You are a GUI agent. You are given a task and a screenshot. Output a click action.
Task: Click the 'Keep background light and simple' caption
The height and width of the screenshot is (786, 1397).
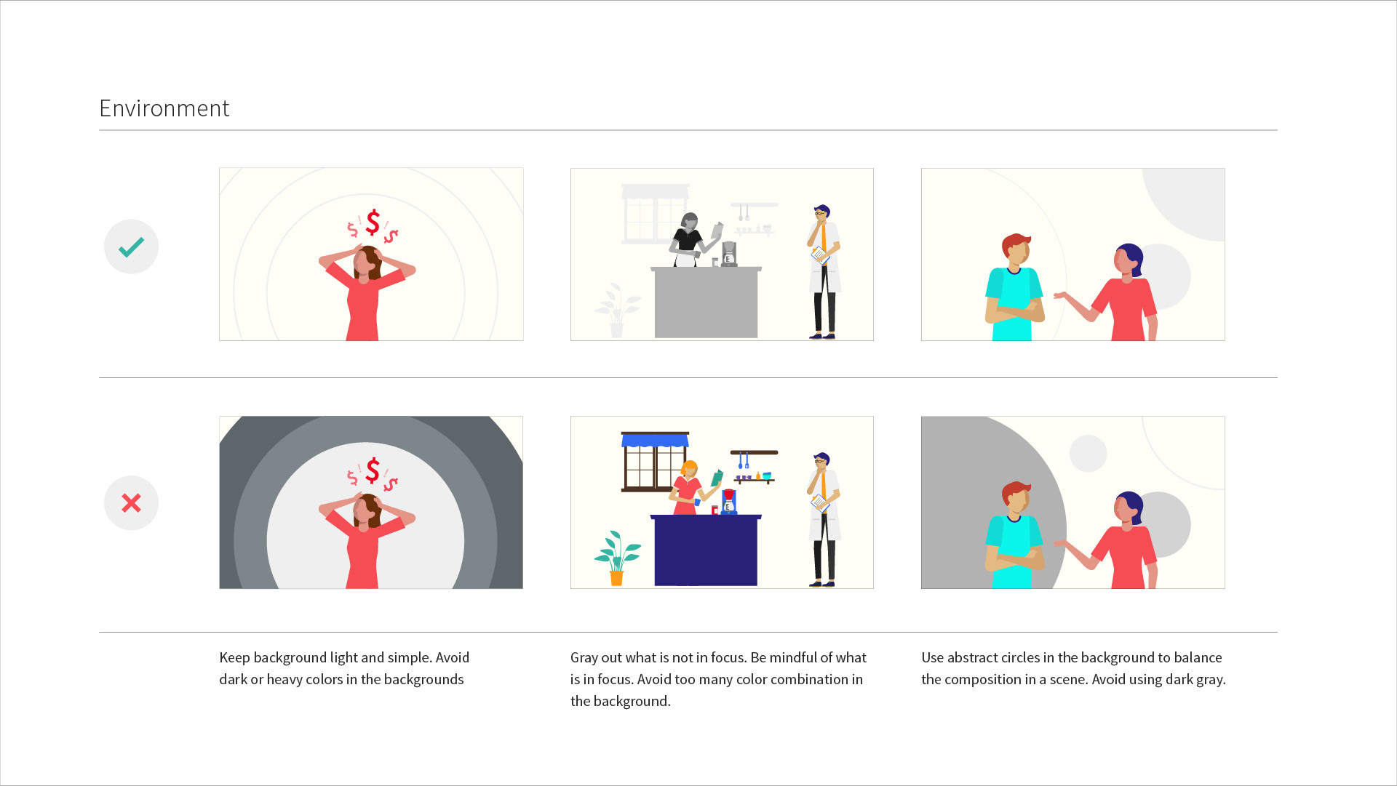click(344, 668)
